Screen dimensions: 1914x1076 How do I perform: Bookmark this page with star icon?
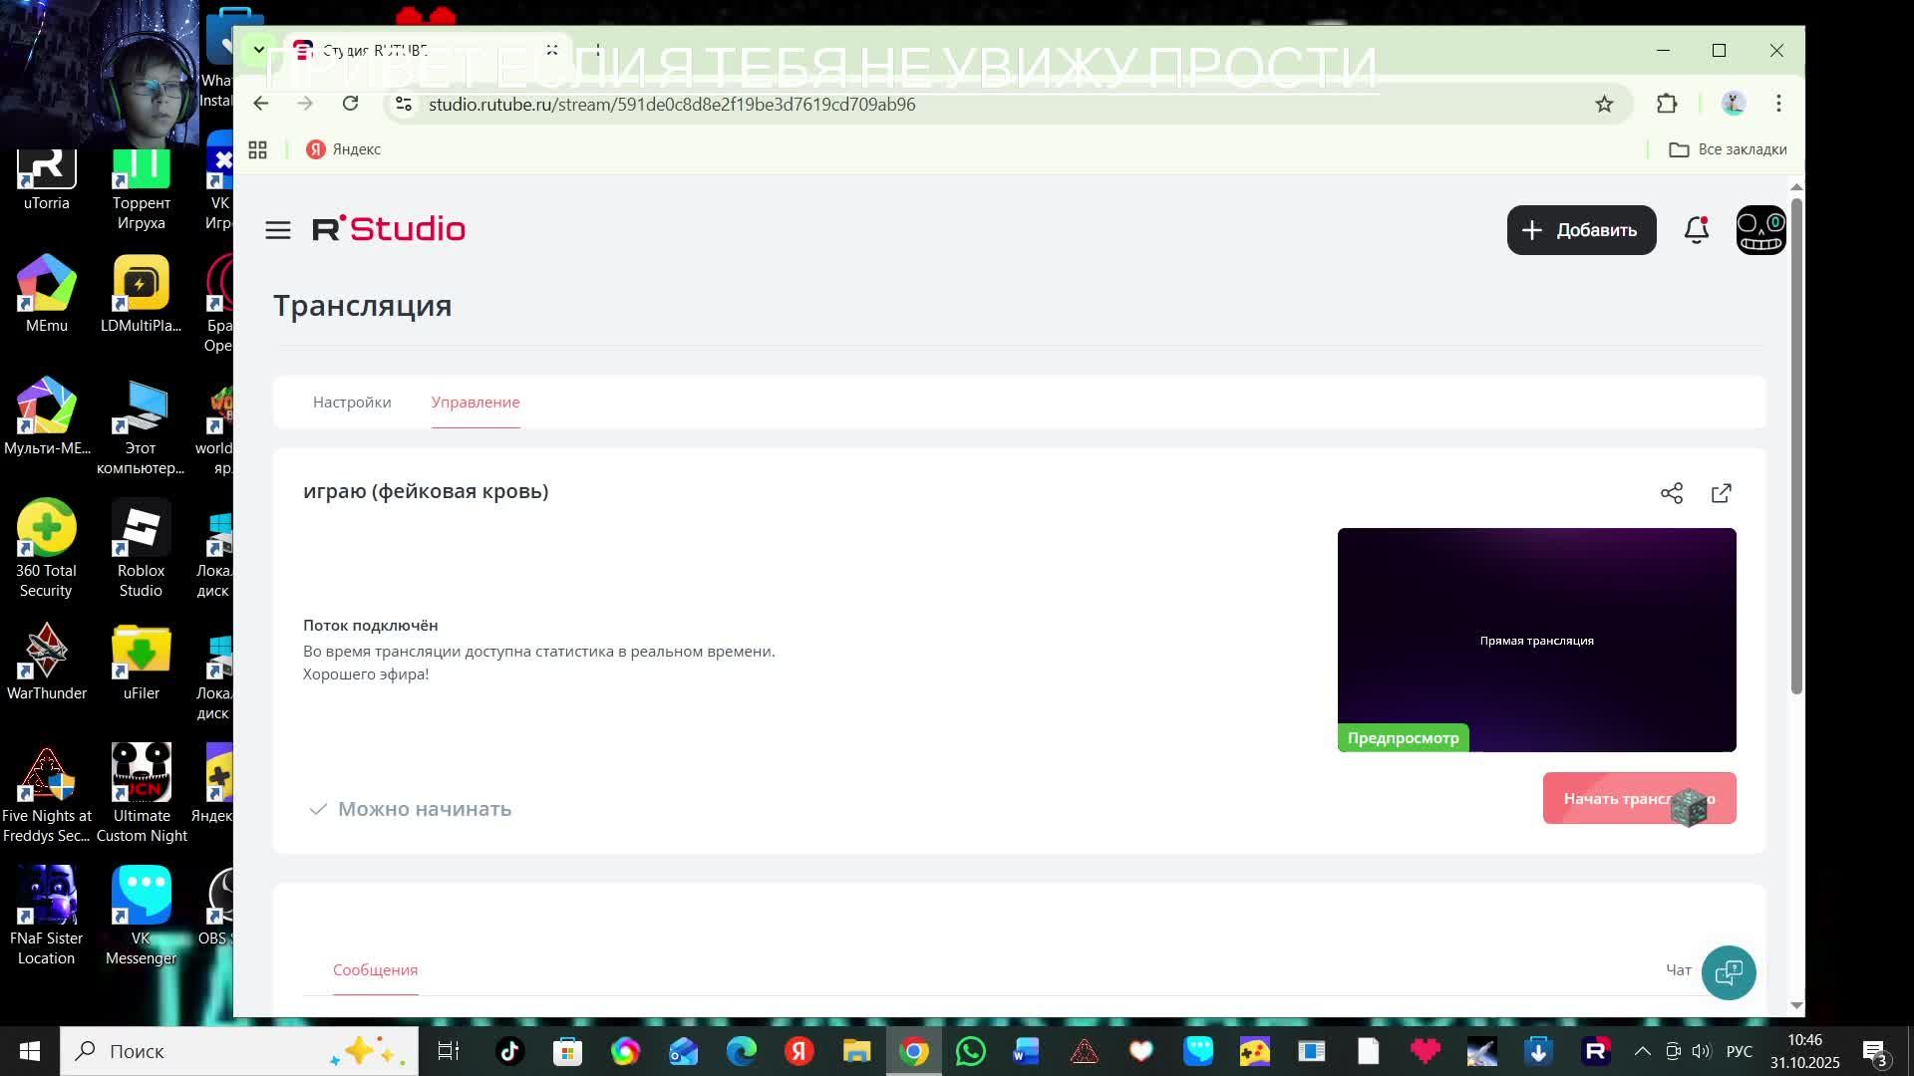point(1604,104)
